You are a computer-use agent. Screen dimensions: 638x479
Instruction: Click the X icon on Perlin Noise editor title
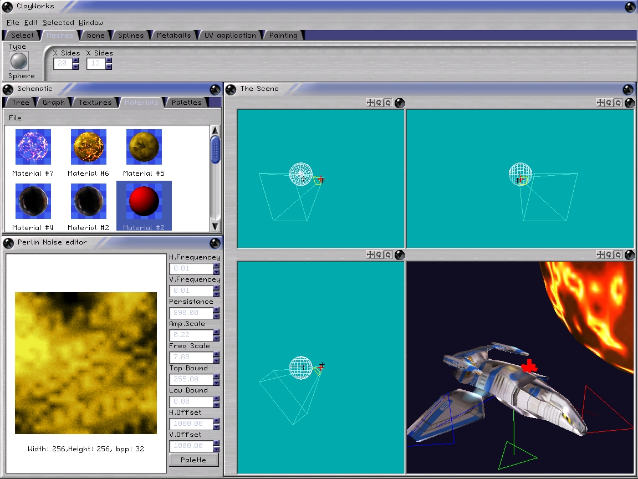(x=8, y=242)
